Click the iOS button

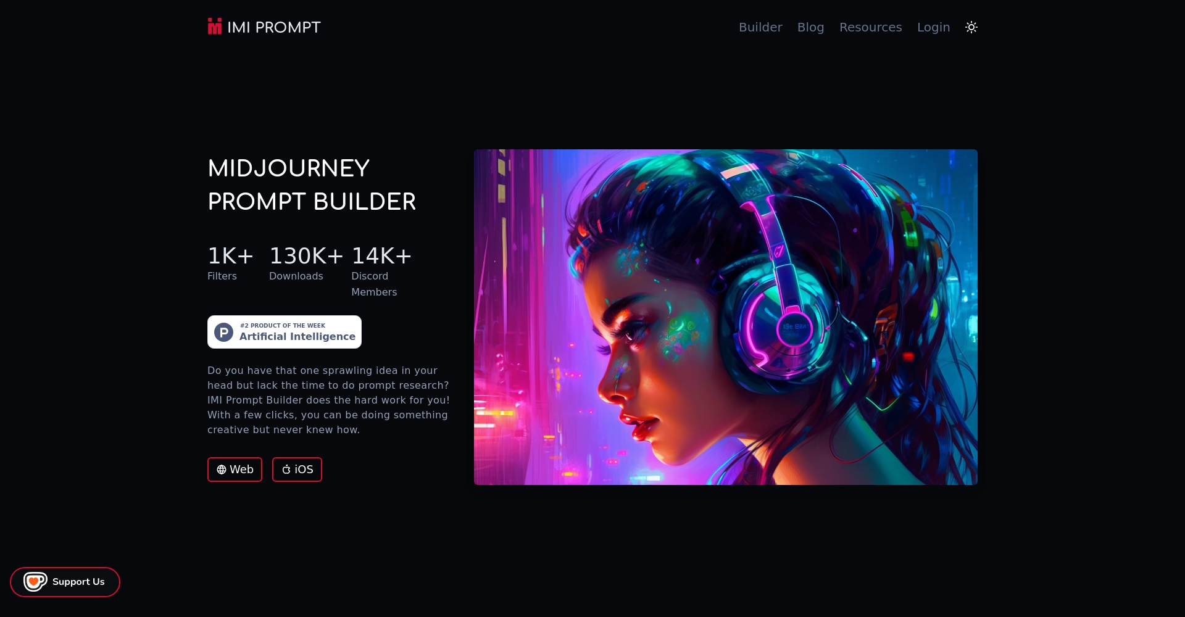pyautogui.click(x=297, y=470)
